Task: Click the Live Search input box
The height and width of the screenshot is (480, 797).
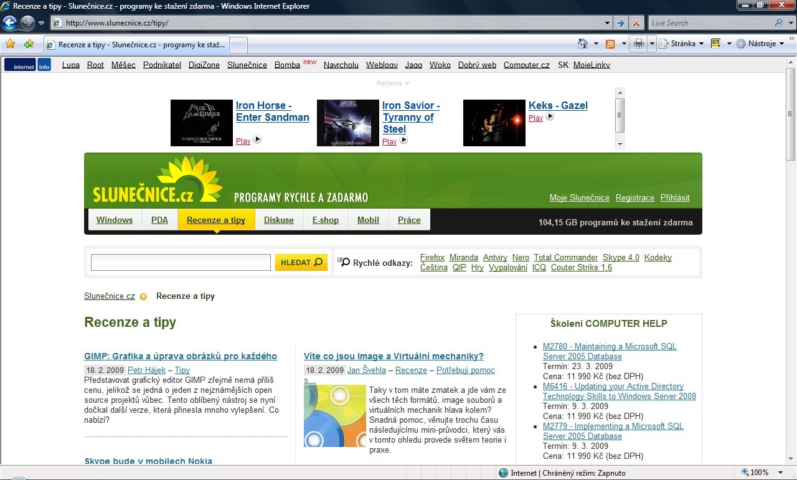Action: coord(710,23)
